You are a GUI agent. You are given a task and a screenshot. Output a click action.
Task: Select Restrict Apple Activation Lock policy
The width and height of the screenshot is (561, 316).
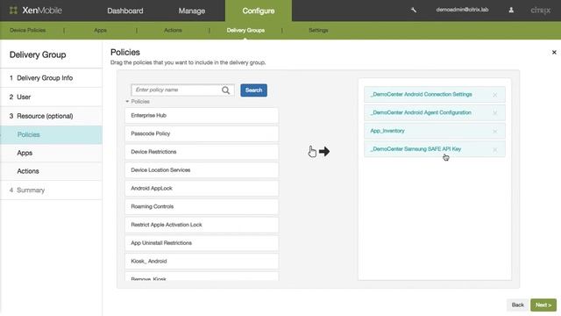pos(202,225)
